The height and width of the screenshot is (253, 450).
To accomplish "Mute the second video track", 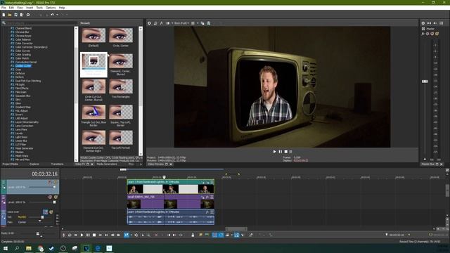I will click(50, 197).
